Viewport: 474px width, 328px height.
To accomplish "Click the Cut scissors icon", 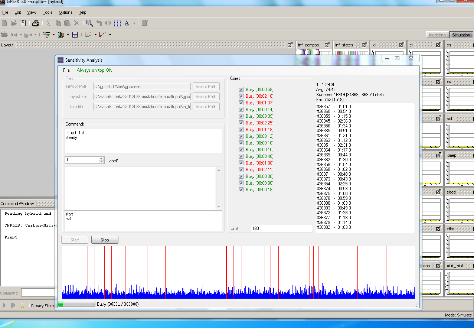I will coord(48,23).
